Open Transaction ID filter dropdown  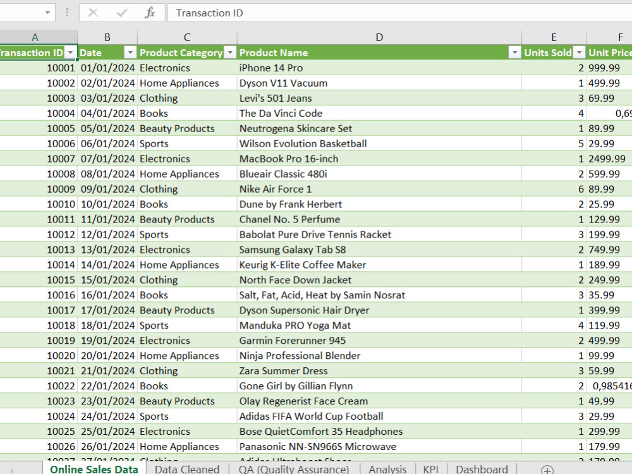71,53
